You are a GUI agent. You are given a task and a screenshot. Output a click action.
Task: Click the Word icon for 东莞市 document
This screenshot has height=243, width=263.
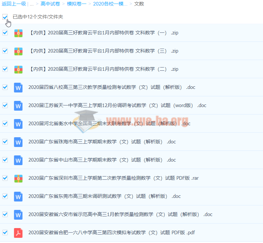(18, 196)
